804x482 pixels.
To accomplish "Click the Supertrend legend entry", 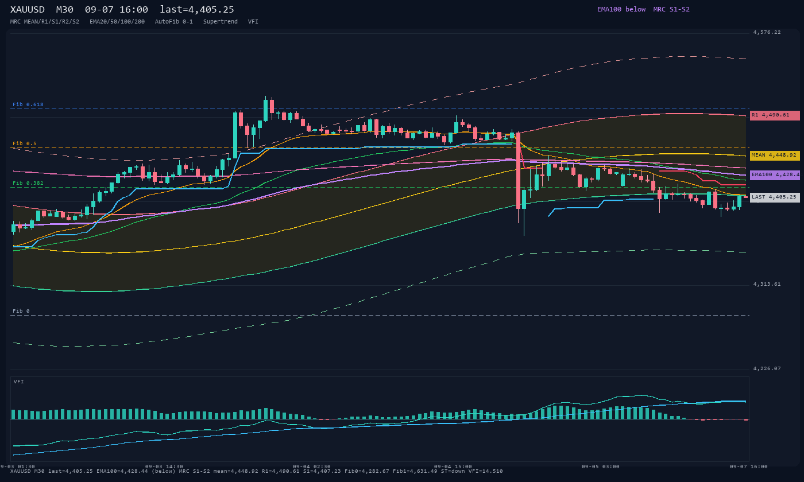I will click(x=221, y=21).
